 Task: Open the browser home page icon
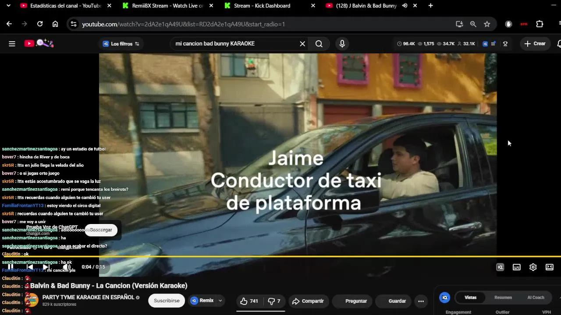[55, 24]
